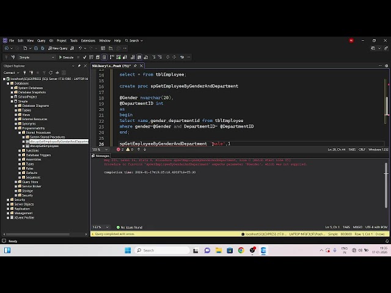The width and height of the screenshot is (391, 293).
Task: Collapse the Stored Procedures folder
Action: 20,132
